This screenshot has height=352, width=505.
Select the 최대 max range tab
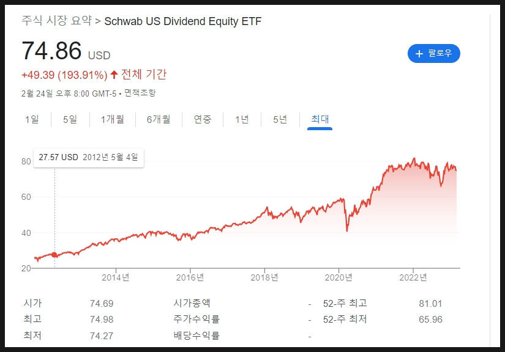click(x=320, y=119)
